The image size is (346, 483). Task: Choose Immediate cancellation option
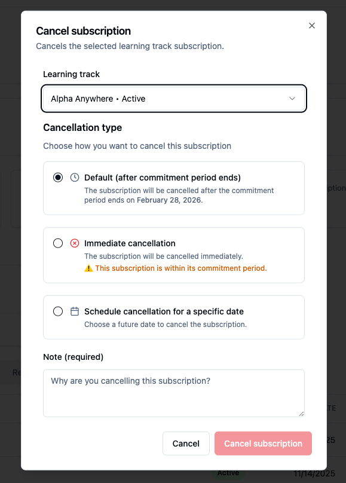(57, 243)
